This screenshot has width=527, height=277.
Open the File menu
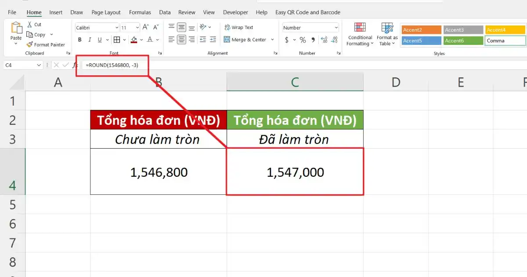(12, 12)
